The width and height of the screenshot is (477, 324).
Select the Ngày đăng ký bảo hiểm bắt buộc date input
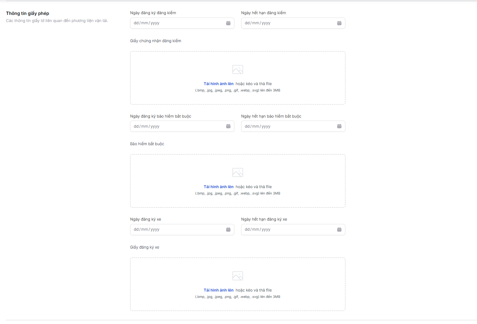176,126
